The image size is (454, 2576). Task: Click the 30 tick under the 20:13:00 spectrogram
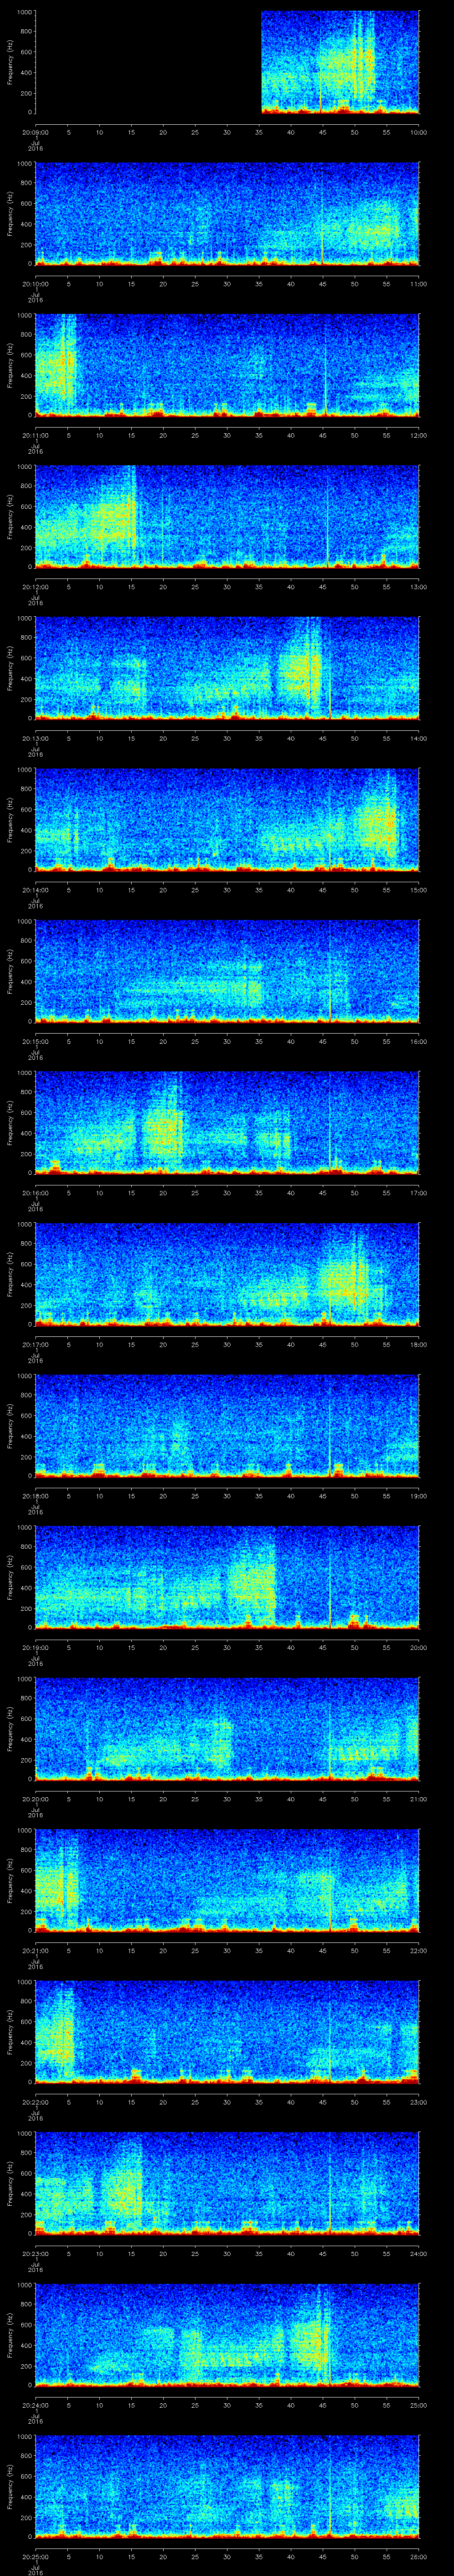tap(227, 738)
